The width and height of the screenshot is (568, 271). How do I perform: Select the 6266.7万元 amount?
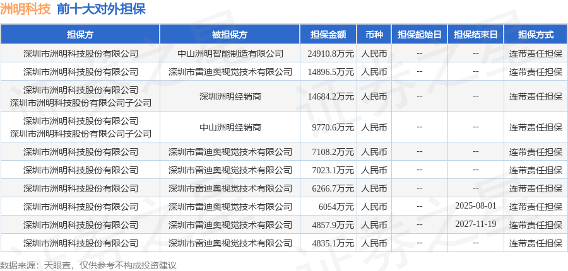331,188
